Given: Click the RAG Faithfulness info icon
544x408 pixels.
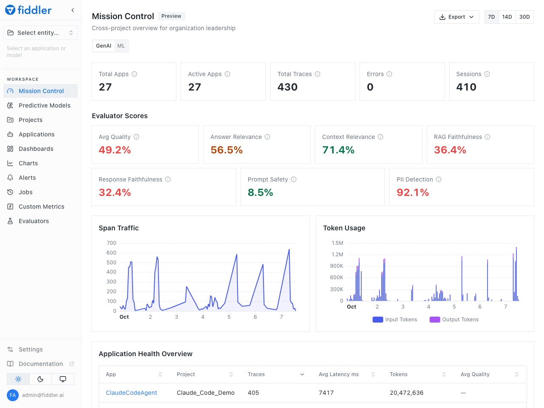Looking at the screenshot, I should (487, 137).
